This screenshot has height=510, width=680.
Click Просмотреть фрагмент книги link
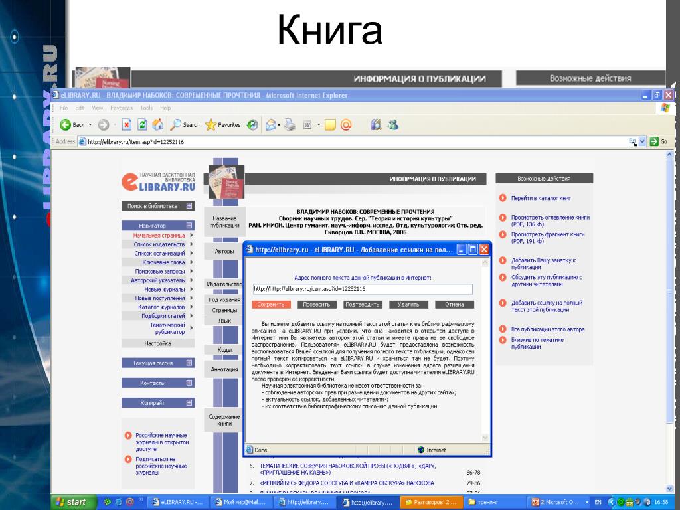point(548,238)
